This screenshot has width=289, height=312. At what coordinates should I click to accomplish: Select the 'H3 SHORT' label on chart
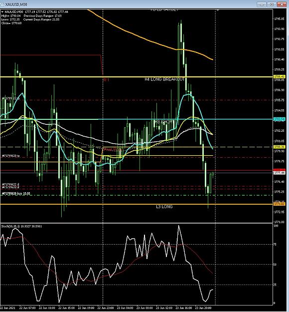click(x=164, y=122)
